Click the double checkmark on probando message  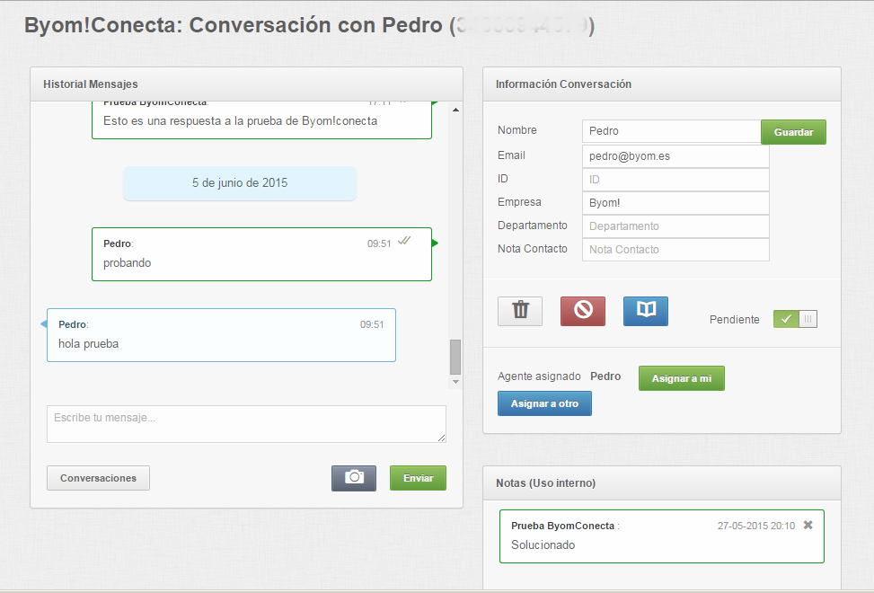click(404, 242)
